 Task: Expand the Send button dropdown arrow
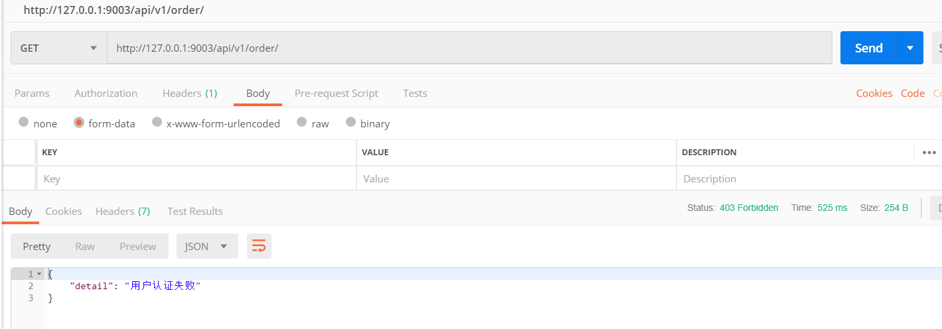tap(910, 48)
